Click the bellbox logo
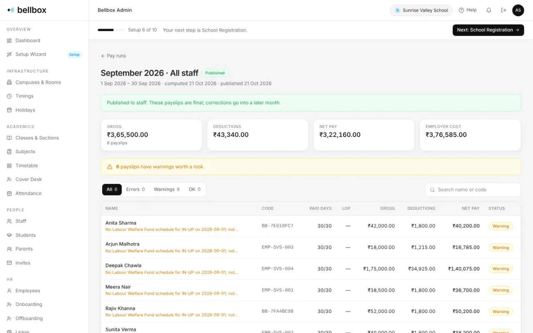Image resolution: width=533 pixels, height=333 pixels. click(x=27, y=10)
